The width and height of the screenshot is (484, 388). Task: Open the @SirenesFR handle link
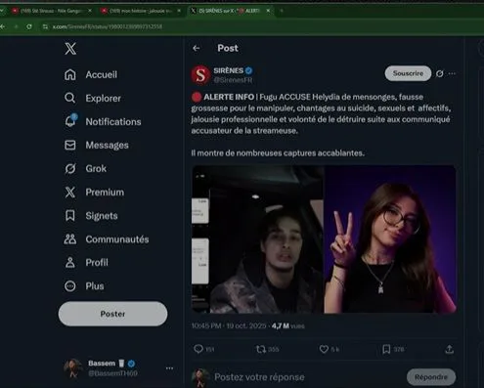pos(233,80)
